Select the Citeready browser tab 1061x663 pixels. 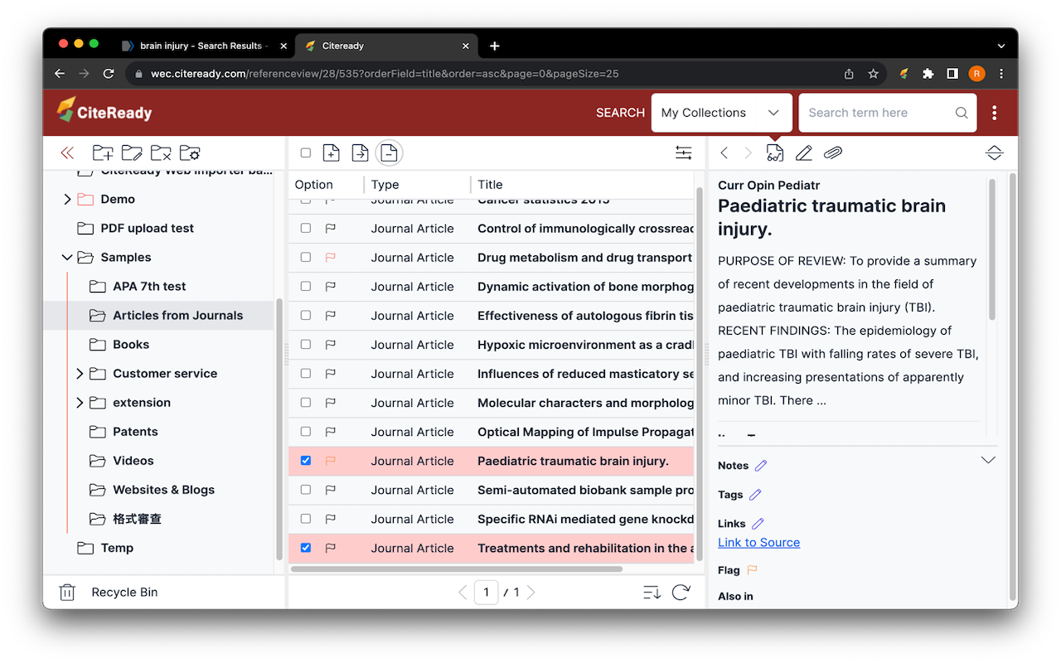pyautogui.click(x=388, y=46)
